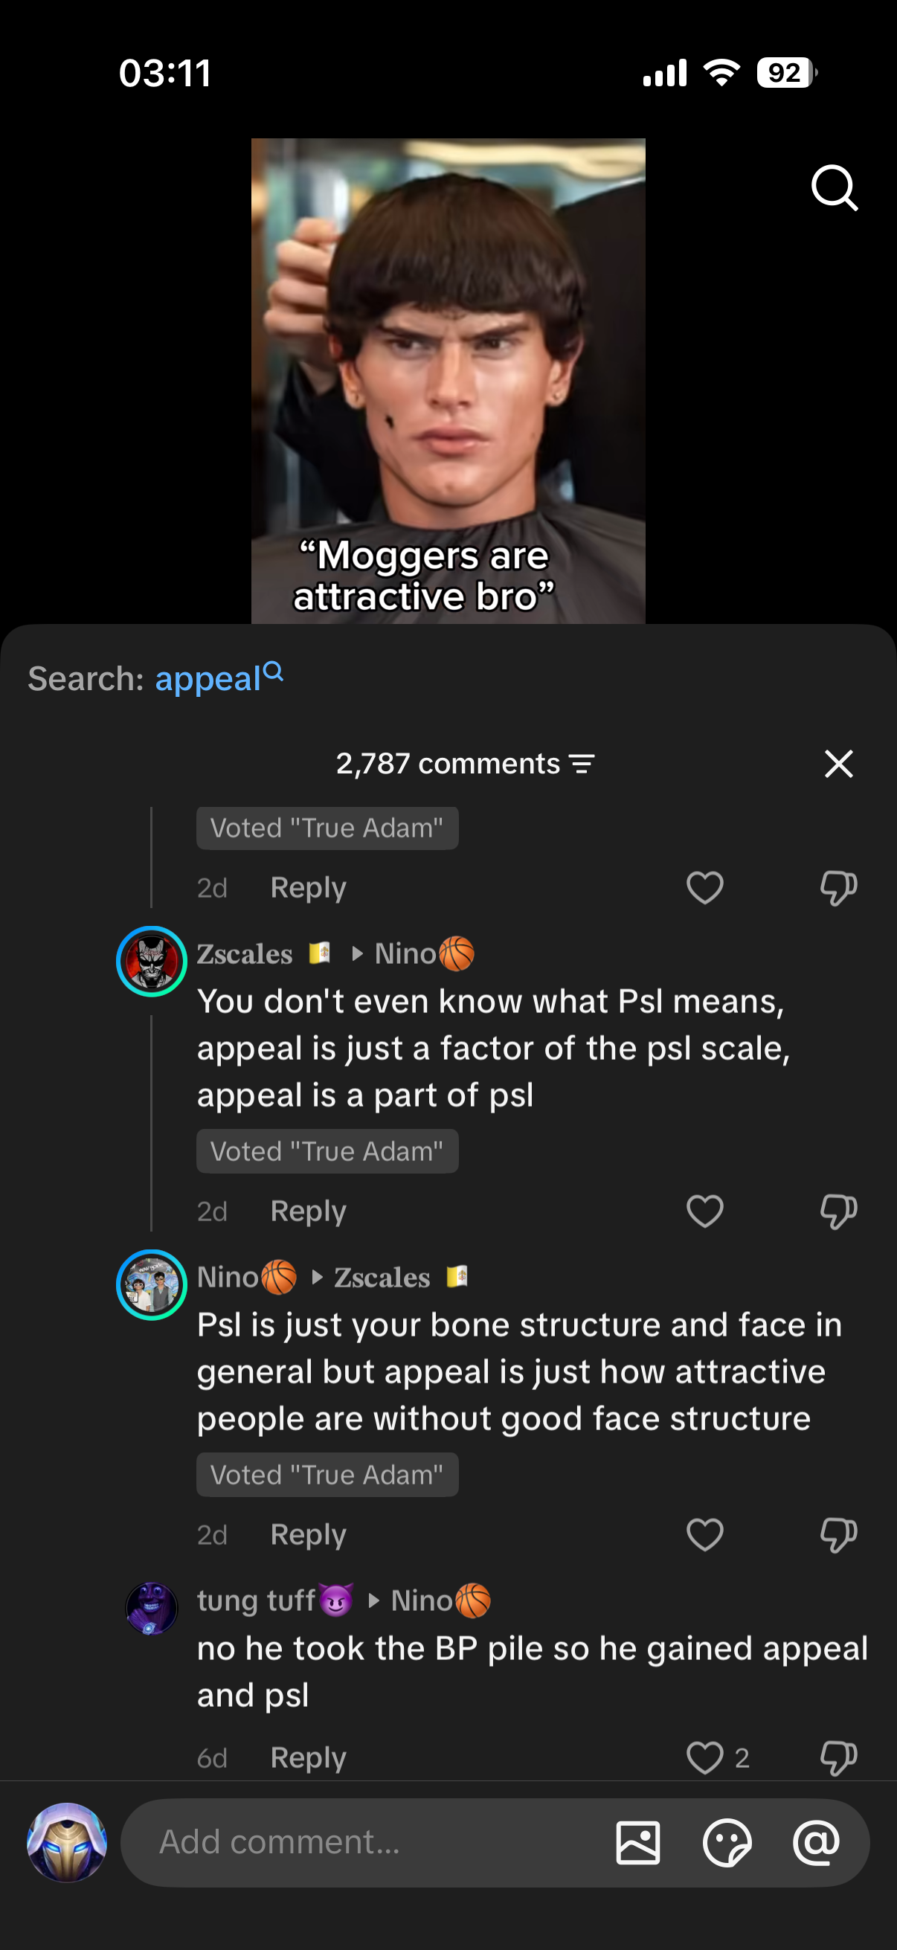The image size is (897, 1950).
Task: Open Nino's profile avatar
Action: 152,1284
